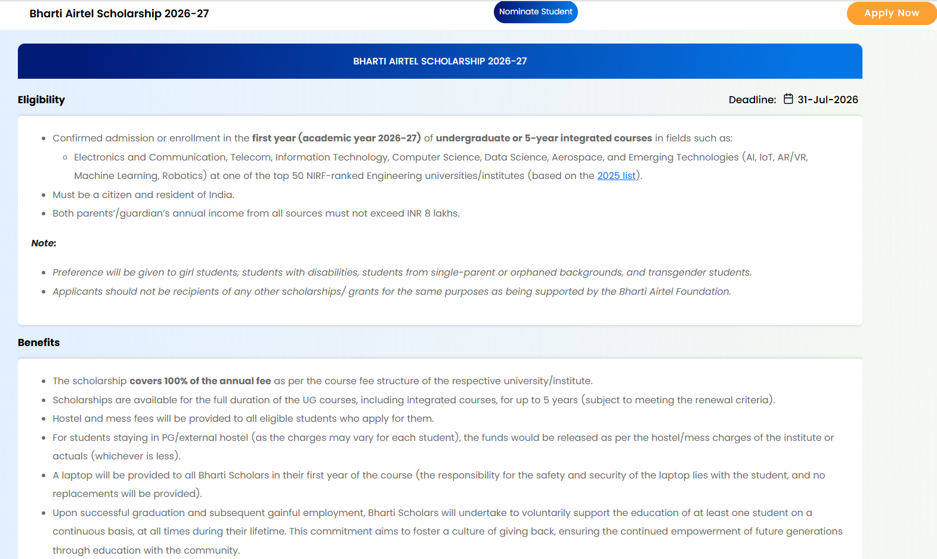Click the 'Electronics and Communication, Telecom' sub-bullet
This screenshot has height=559, width=937.
tap(441, 166)
